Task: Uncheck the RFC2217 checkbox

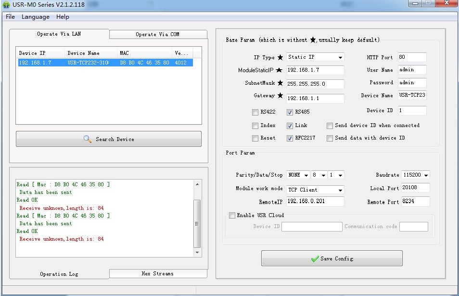Action: 290,138
